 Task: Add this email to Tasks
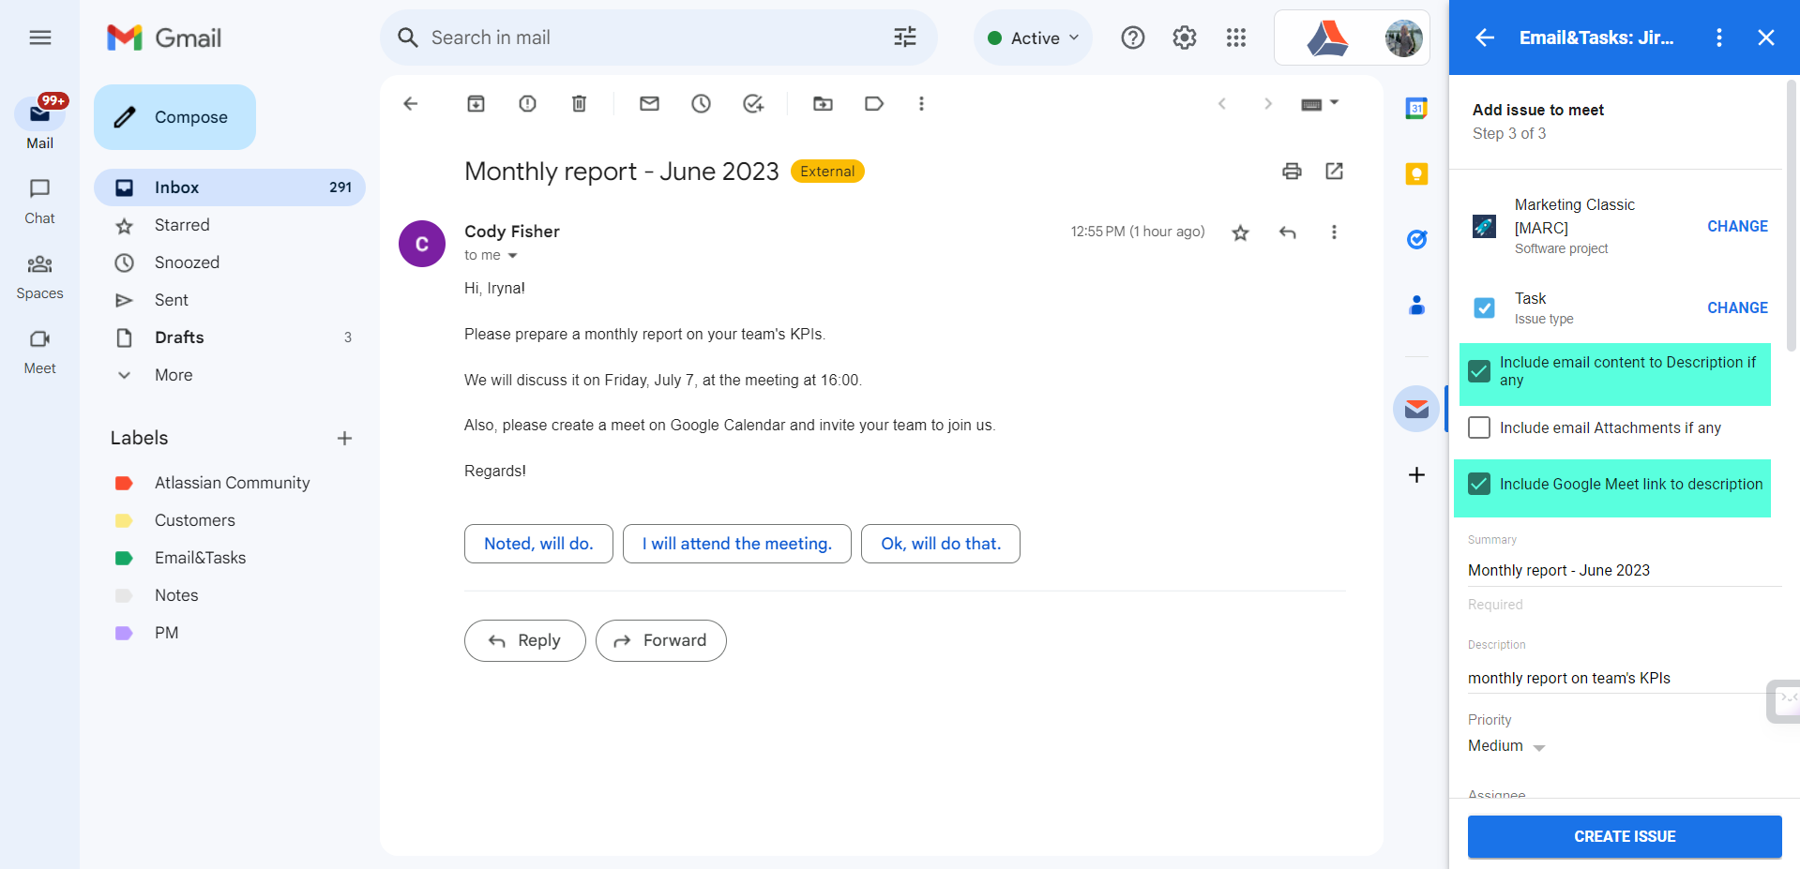click(753, 104)
